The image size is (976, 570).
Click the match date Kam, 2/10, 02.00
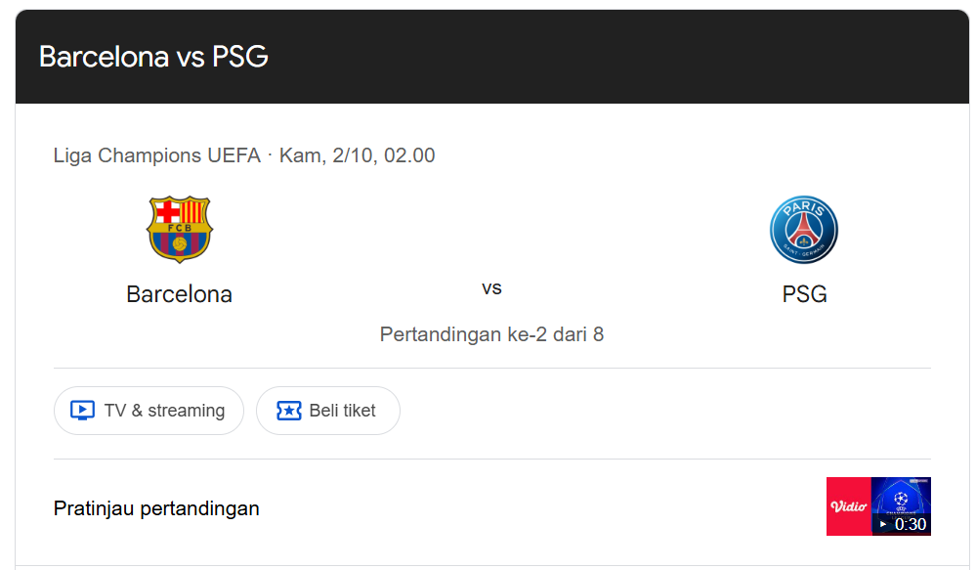[358, 155]
